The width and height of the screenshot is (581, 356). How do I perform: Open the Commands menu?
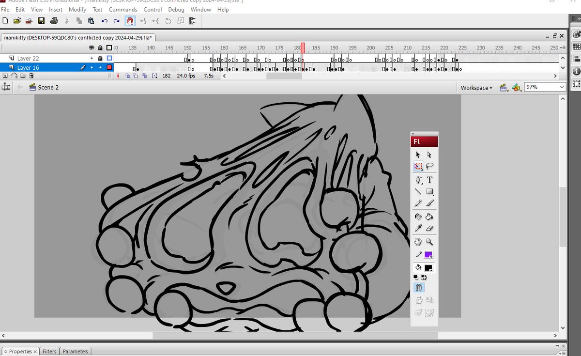pos(123,9)
